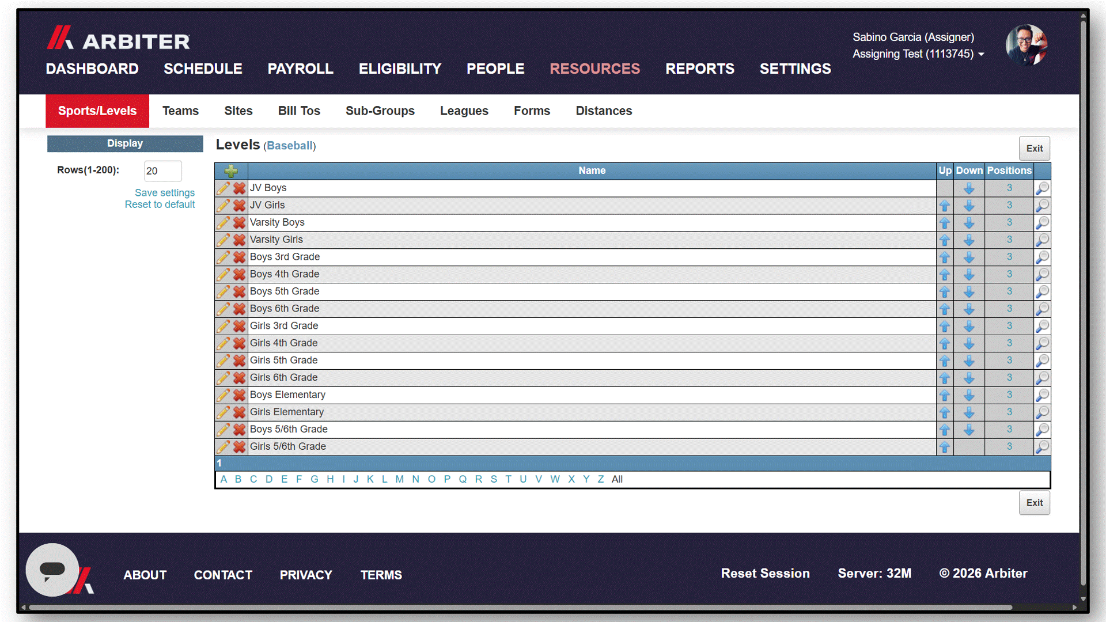The height and width of the screenshot is (622, 1106).
Task: Go to the Reports menu
Action: pos(700,69)
